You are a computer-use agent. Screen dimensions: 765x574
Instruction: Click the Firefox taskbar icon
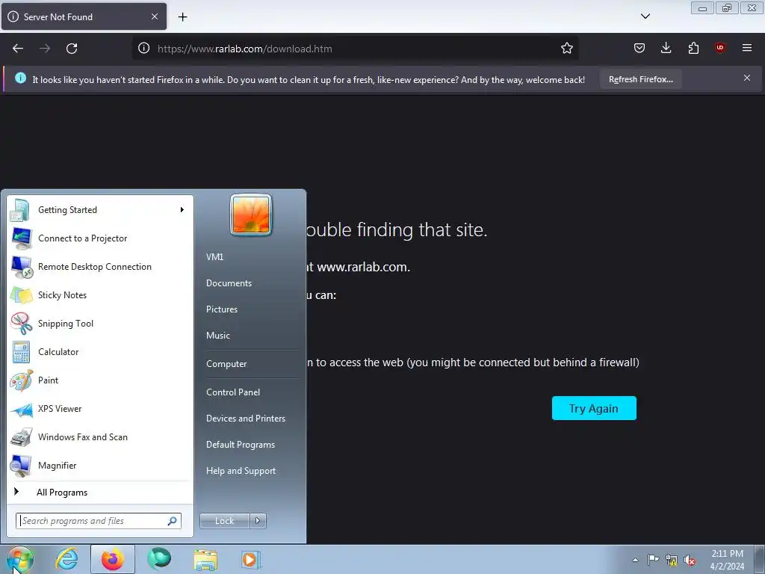click(x=113, y=559)
